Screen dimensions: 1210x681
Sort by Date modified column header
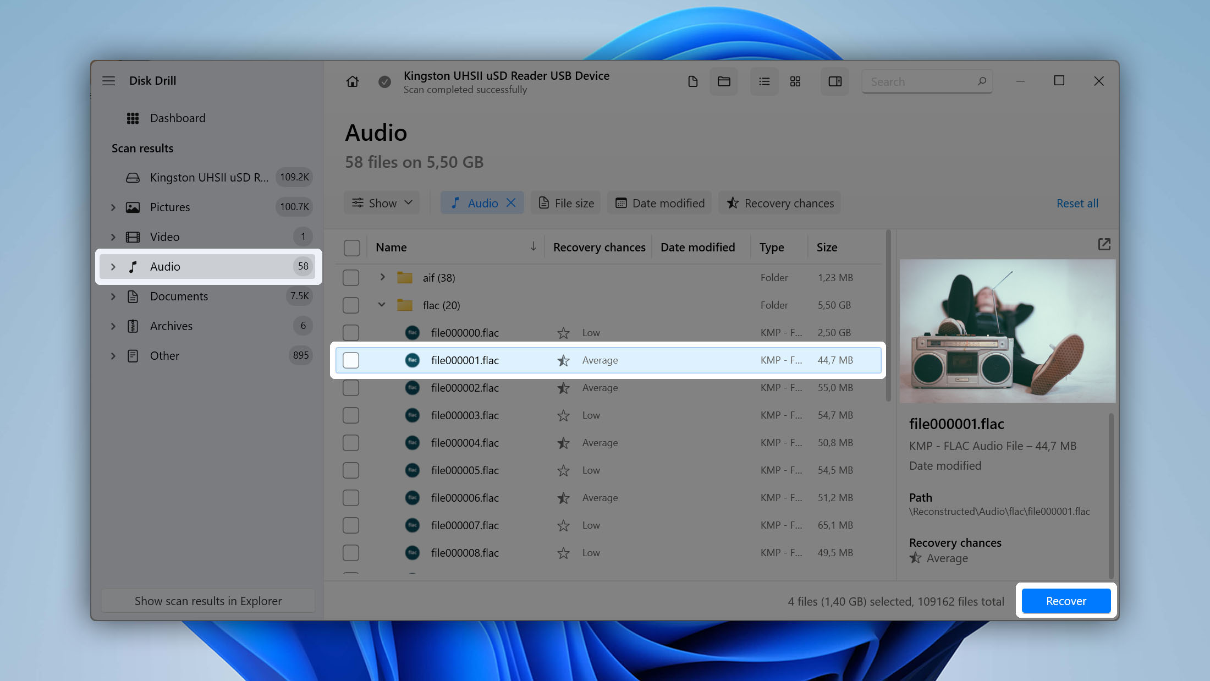click(697, 248)
